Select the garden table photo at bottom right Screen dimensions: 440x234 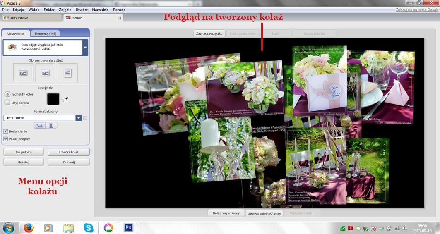[368, 171]
